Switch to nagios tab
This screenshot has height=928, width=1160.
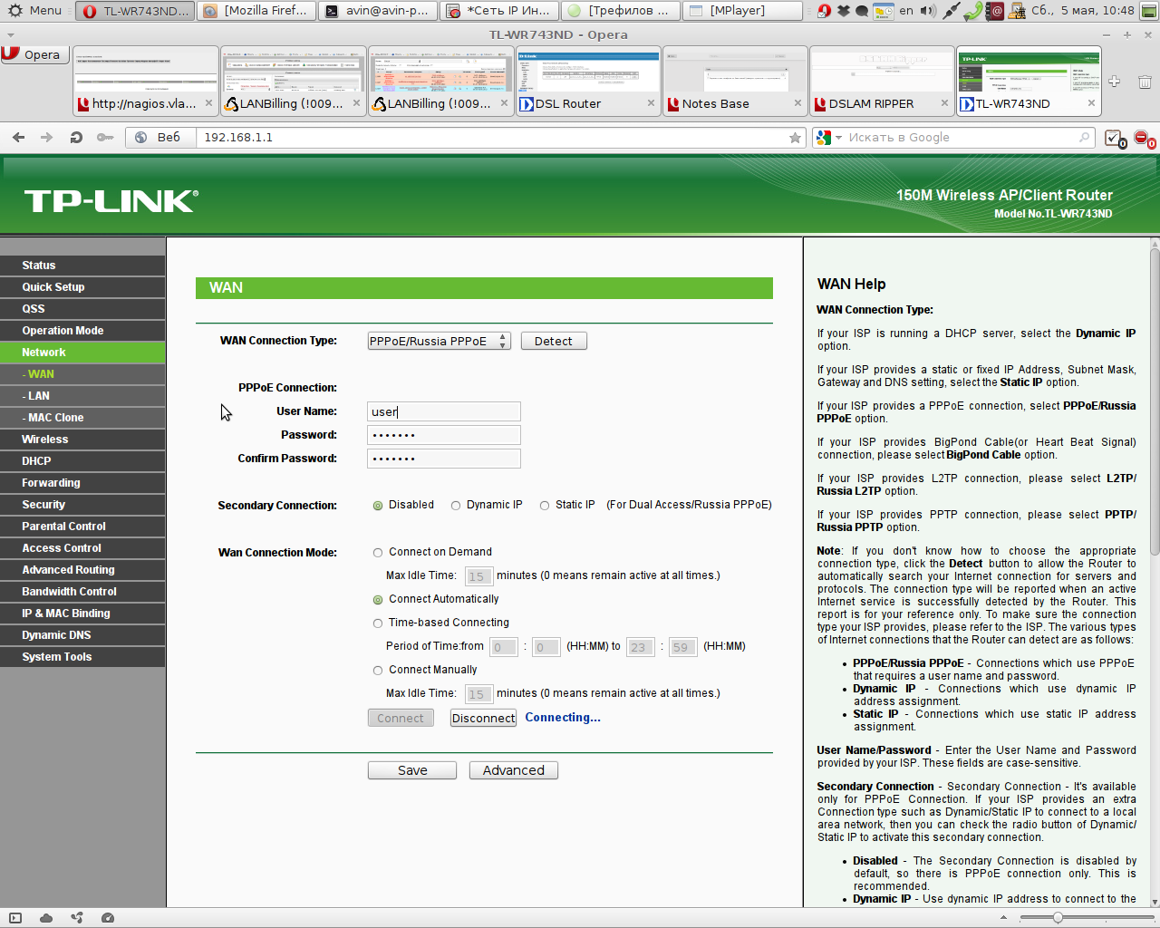(x=145, y=82)
